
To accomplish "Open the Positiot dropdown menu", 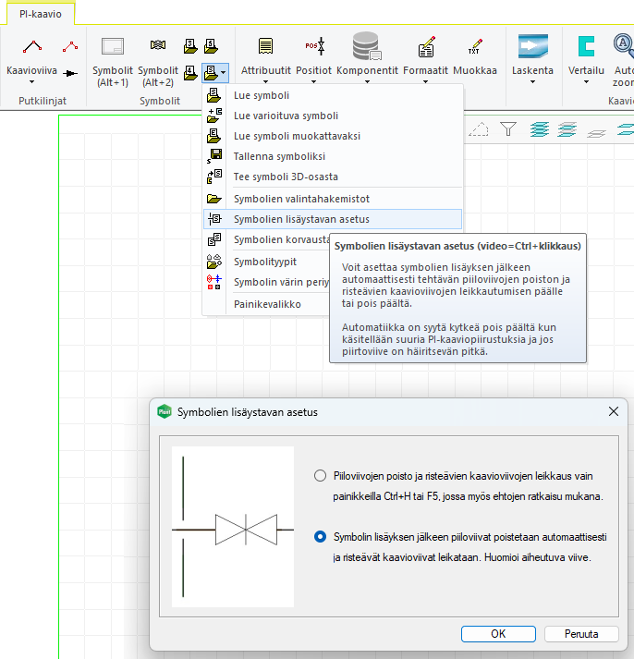I will coord(314,82).
